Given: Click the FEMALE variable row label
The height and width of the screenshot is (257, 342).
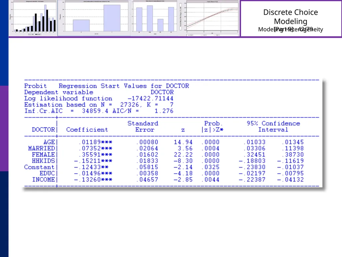Looking at the screenshot, I should tap(43, 155).
